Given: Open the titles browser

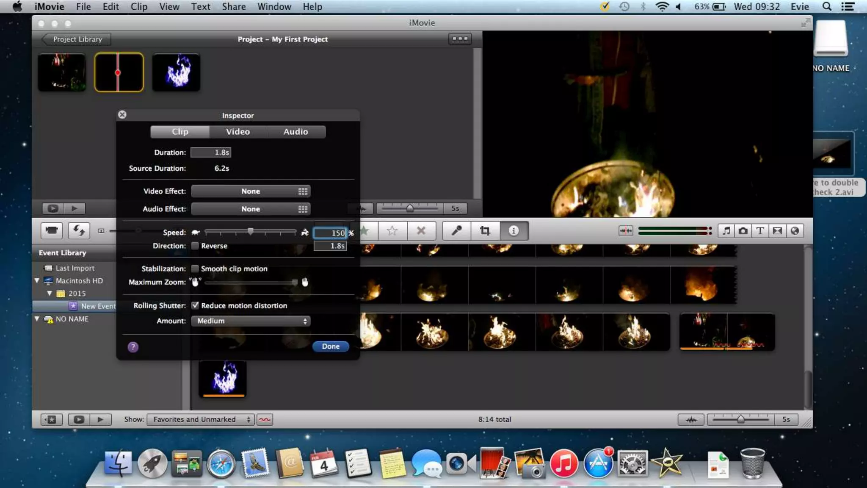Looking at the screenshot, I should [x=760, y=231].
